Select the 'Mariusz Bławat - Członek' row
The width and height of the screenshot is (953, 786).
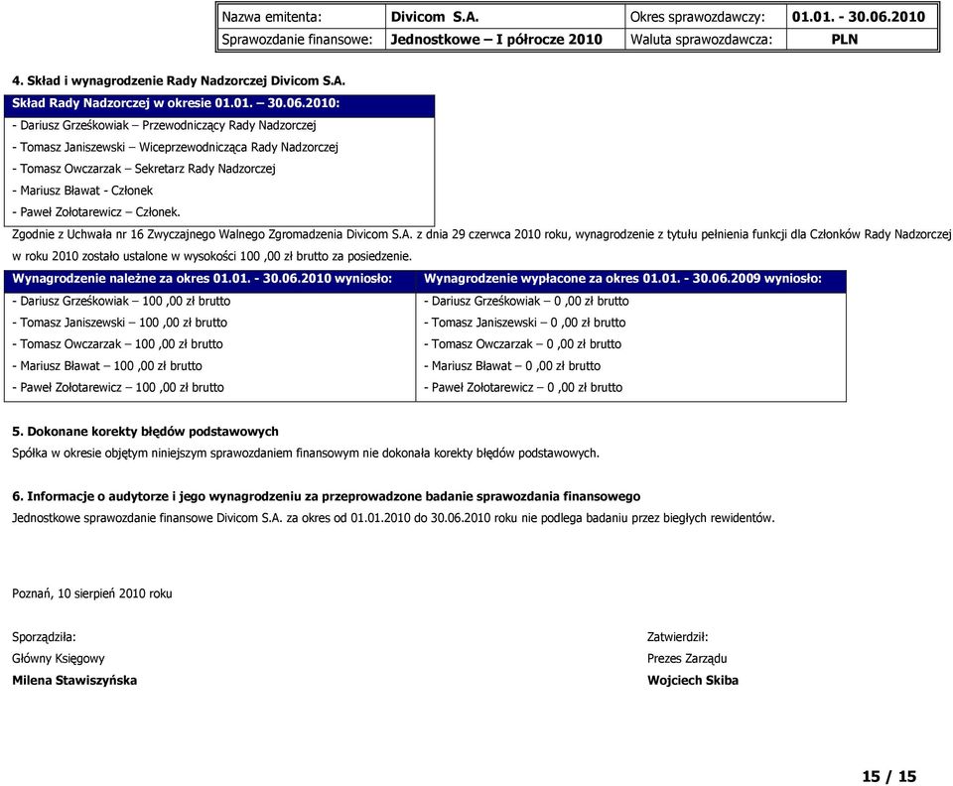[x=82, y=191]
